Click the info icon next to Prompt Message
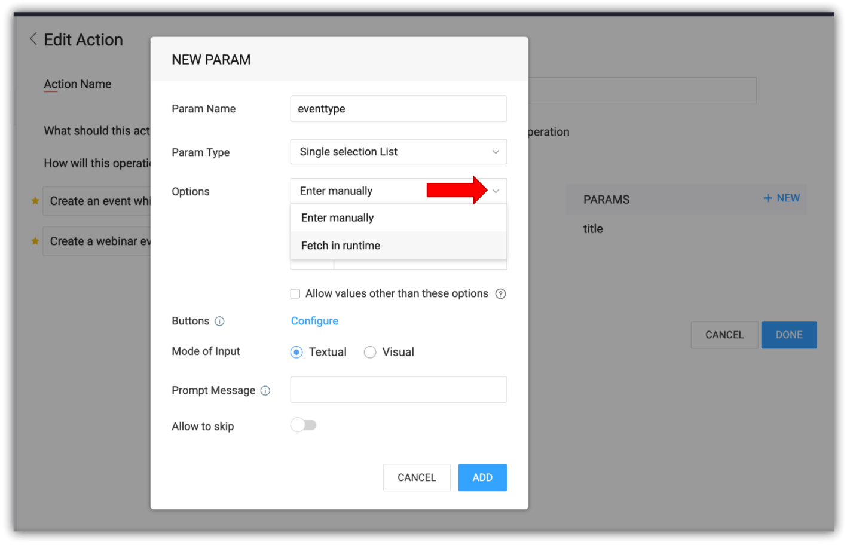Image resolution: width=850 pixels, height=545 pixels. (x=265, y=391)
